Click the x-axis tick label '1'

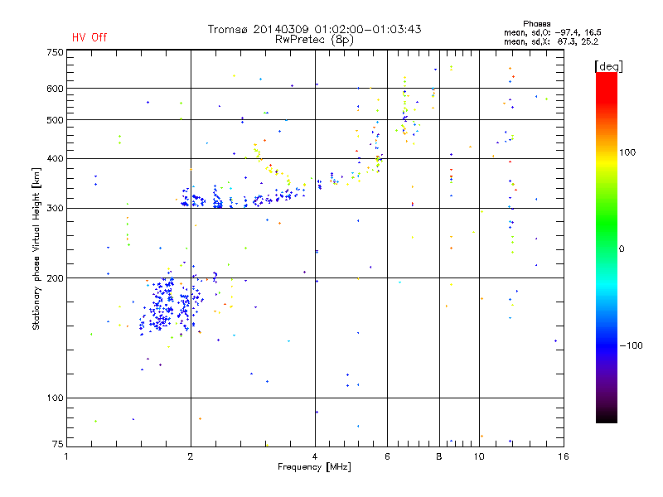click(66, 456)
